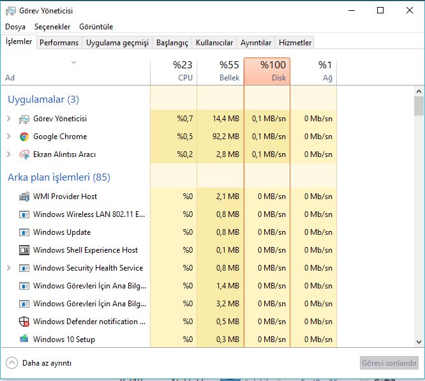
Task: Click the Daha az ayrıntı arrow icon
Action: click(x=11, y=363)
